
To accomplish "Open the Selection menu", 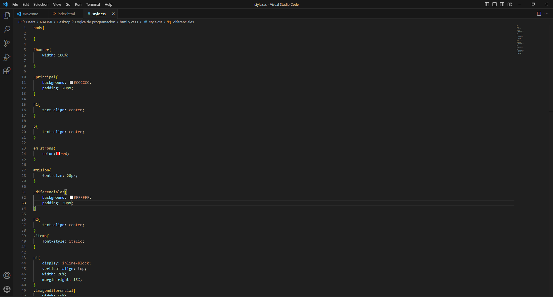I will pyautogui.click(x=41, y=4).
